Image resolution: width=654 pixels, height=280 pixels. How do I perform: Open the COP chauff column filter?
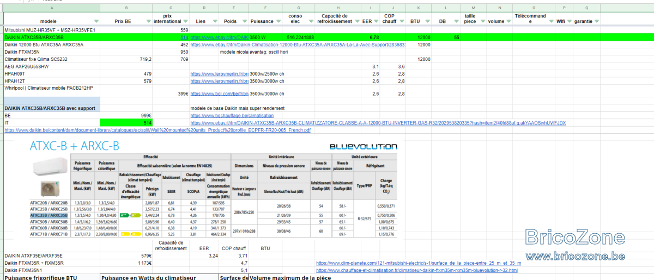point(402,21)
